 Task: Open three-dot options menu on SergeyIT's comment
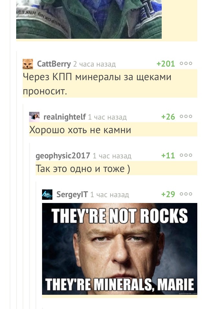[x=186, y=194]
